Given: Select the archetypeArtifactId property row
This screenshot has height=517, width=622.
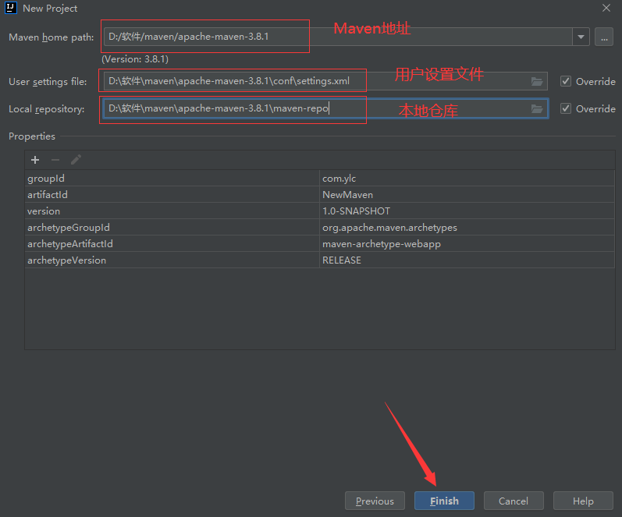Looking at the screenshot, I should pos(172,244).
